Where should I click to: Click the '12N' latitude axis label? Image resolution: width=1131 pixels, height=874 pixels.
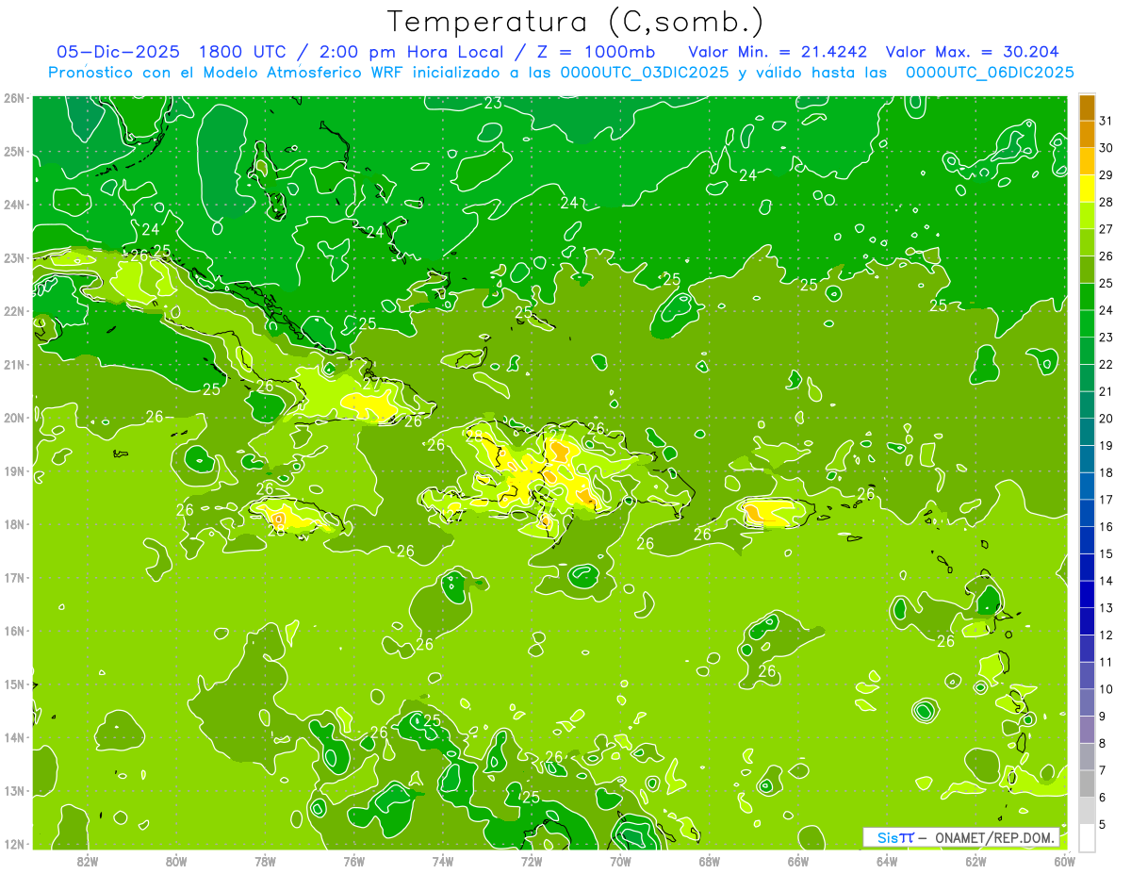tap(14, 843)
